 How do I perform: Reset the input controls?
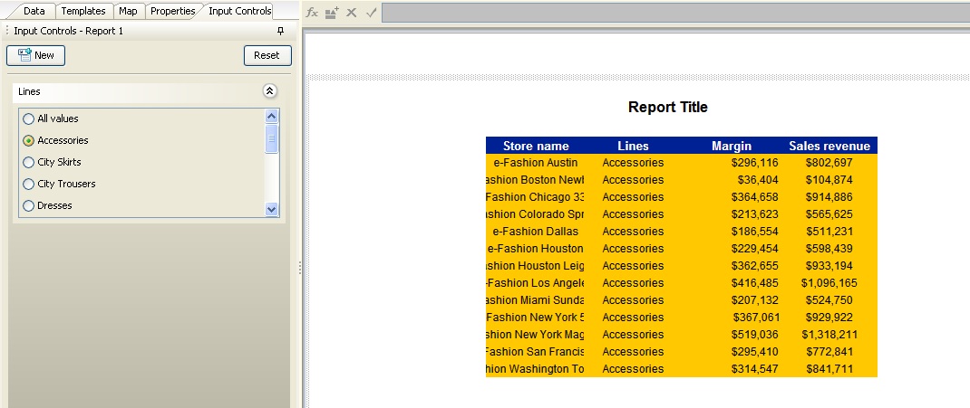(267, 55)
